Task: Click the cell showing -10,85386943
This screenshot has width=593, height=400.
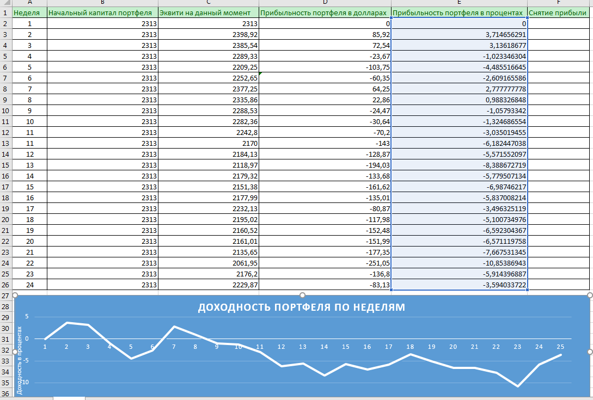Action: (458, 263)
